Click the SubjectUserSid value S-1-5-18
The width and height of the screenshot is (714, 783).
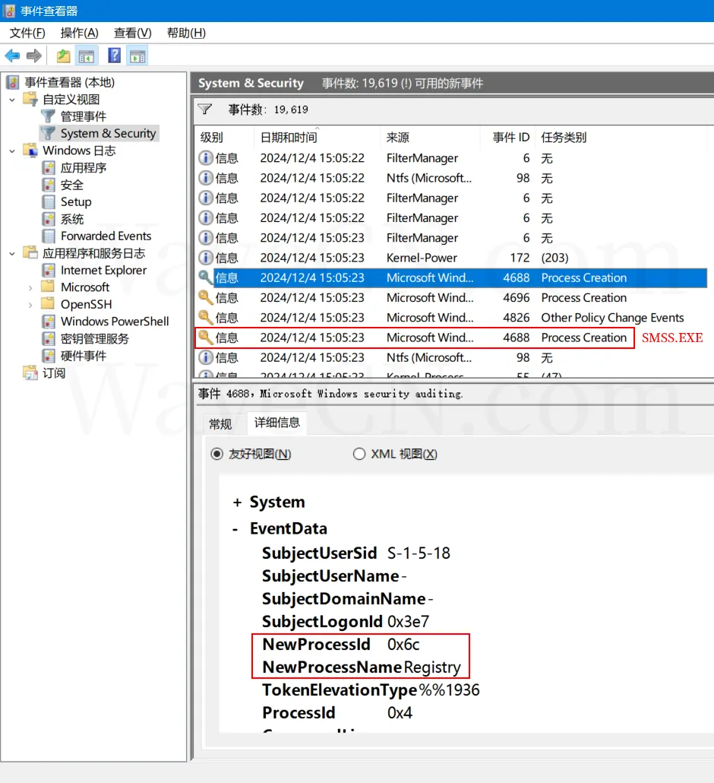(x=419, y=553)
